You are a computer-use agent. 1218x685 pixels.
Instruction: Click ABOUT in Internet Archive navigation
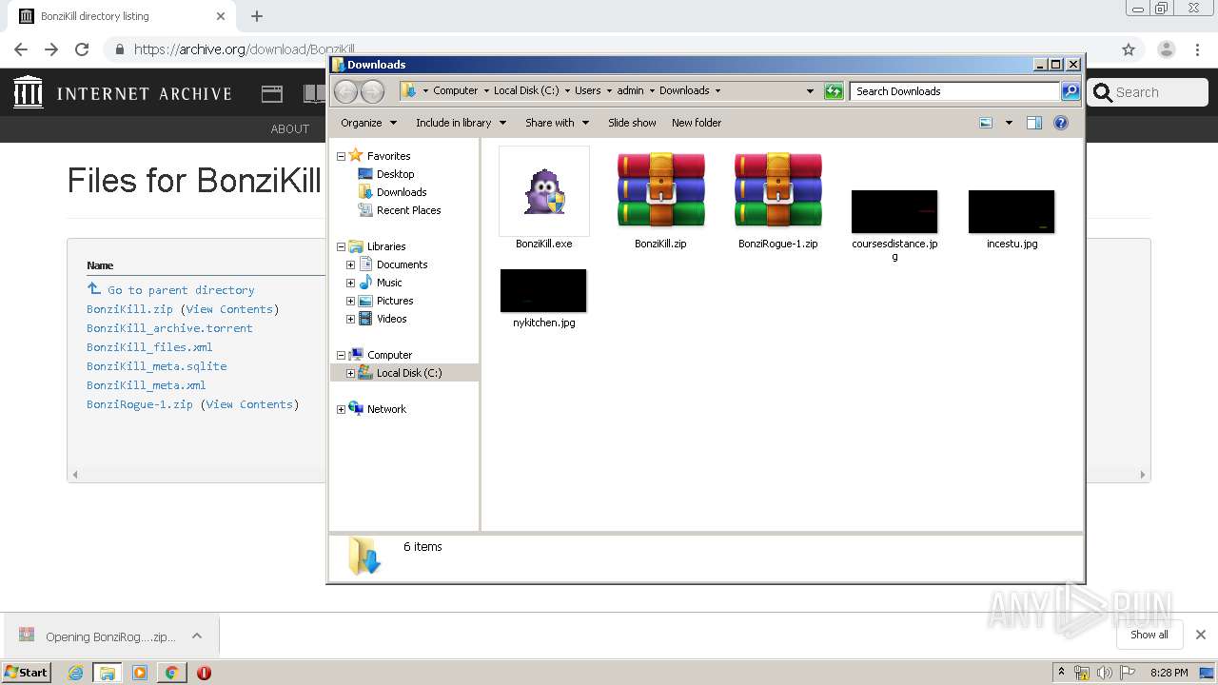[x=289, y=128]
